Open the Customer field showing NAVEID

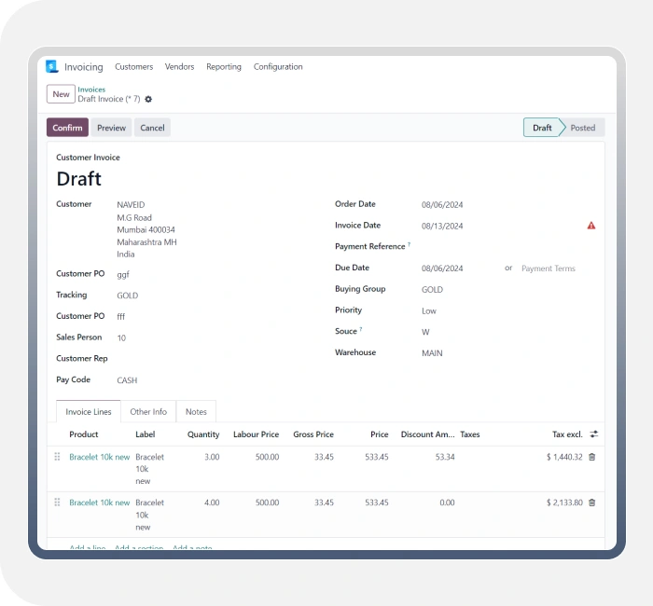(131, 205)
